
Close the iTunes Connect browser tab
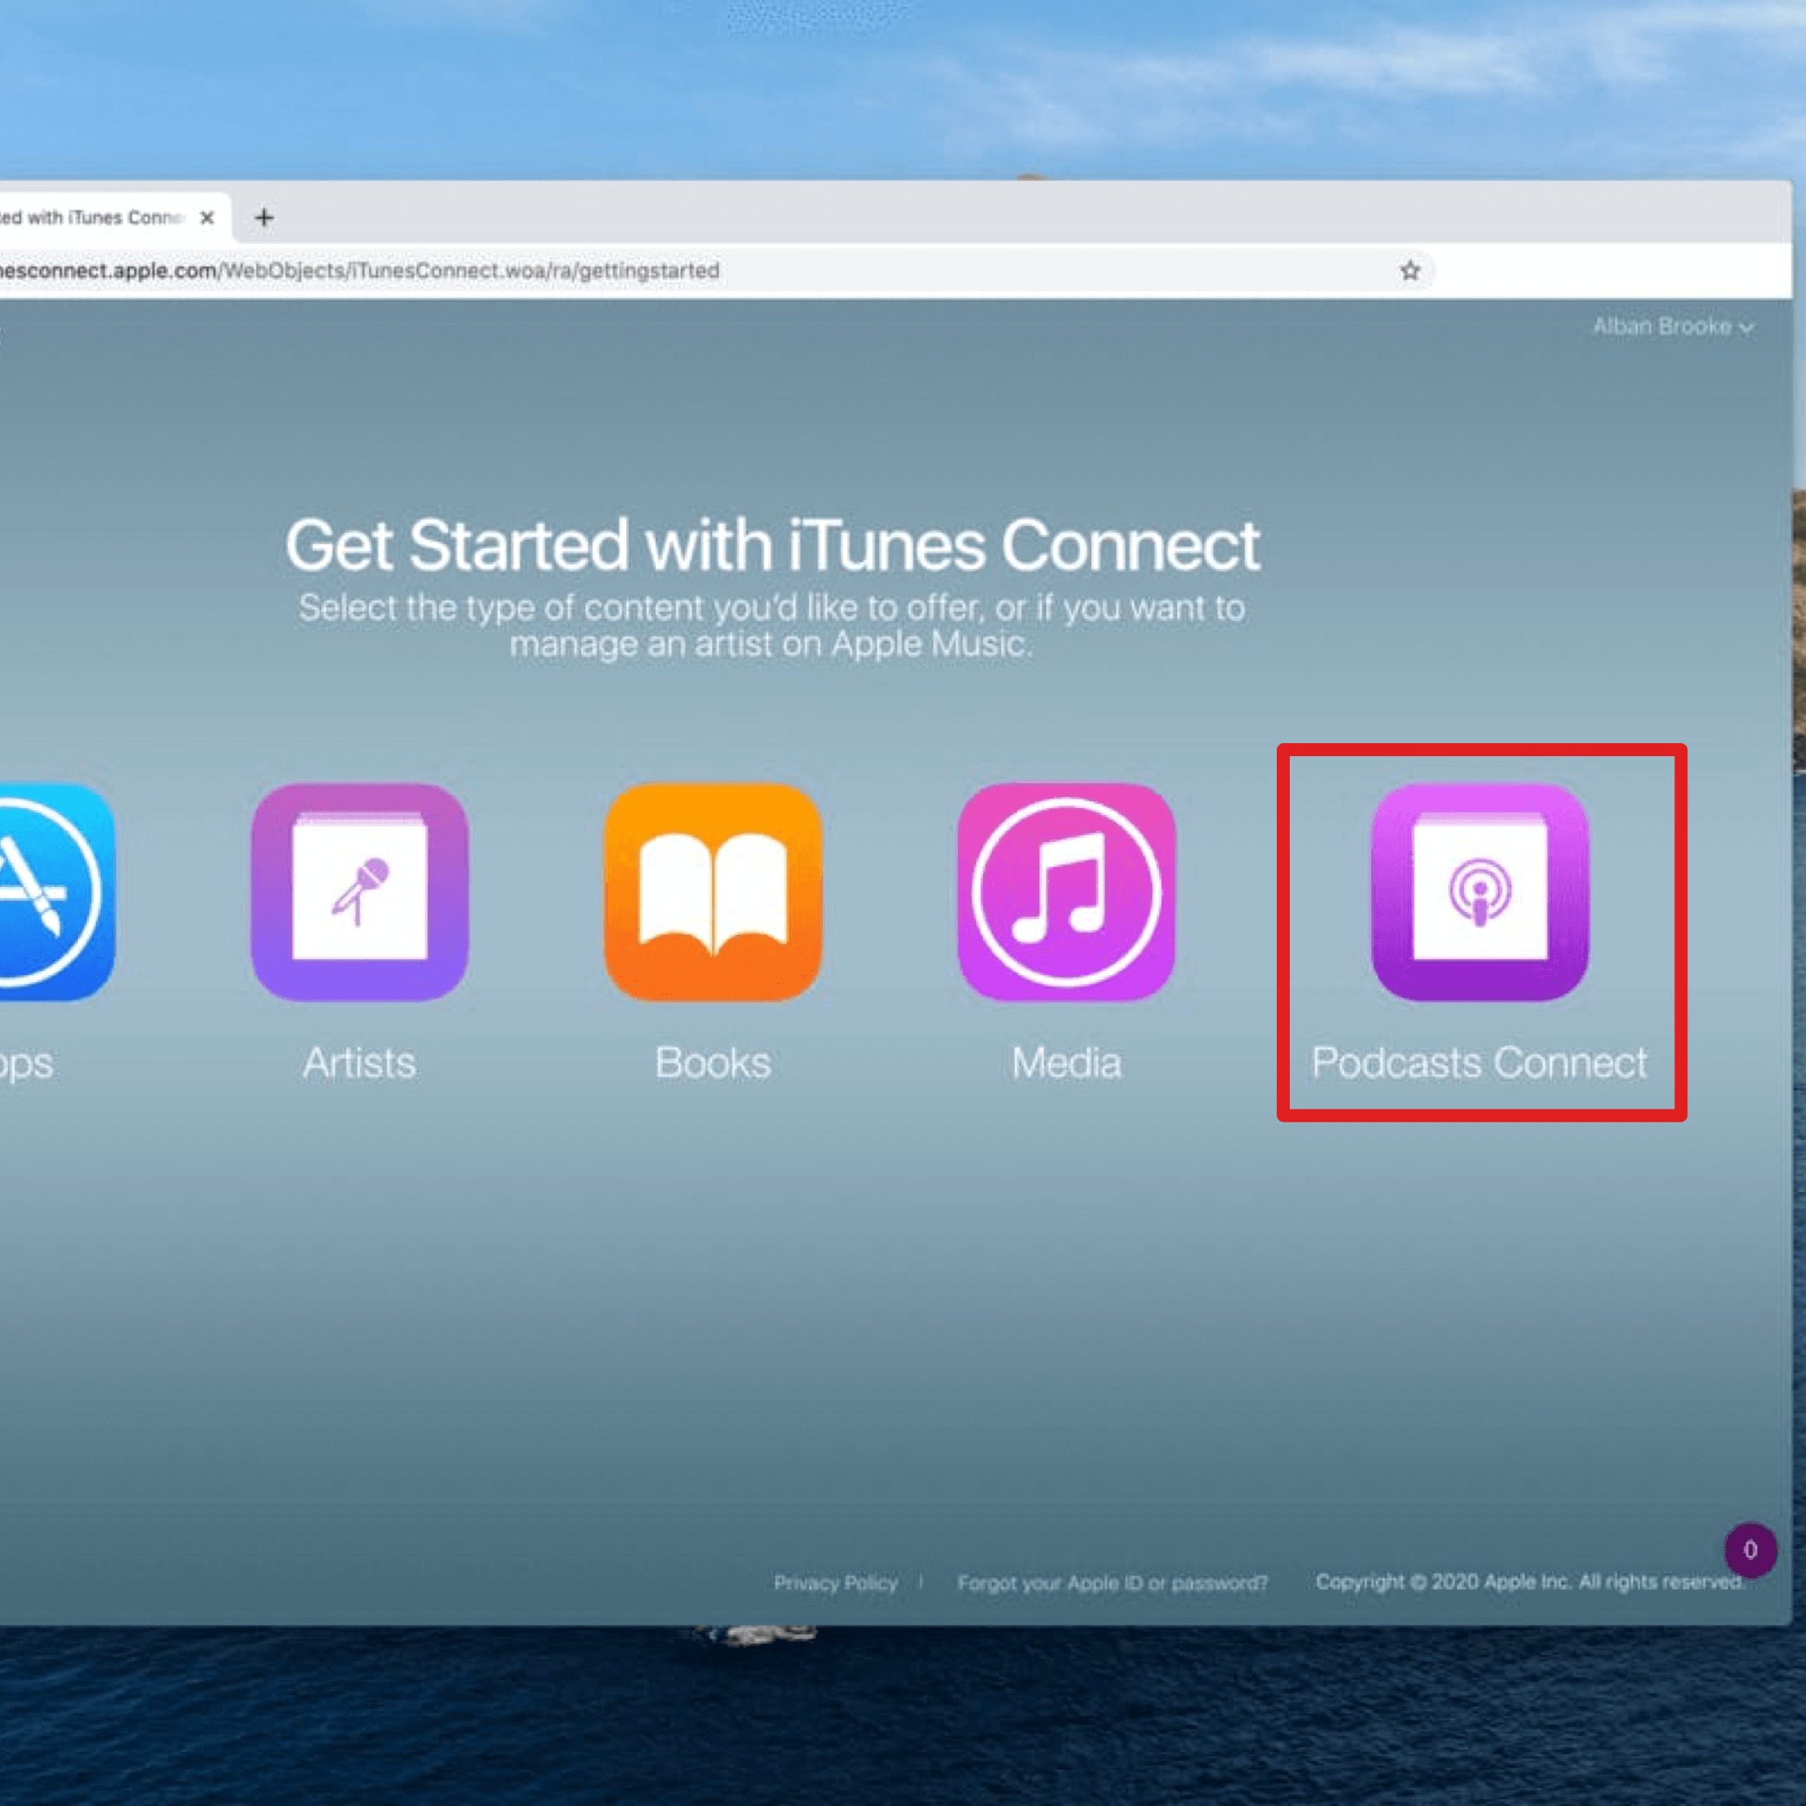(x=208, y=217)
